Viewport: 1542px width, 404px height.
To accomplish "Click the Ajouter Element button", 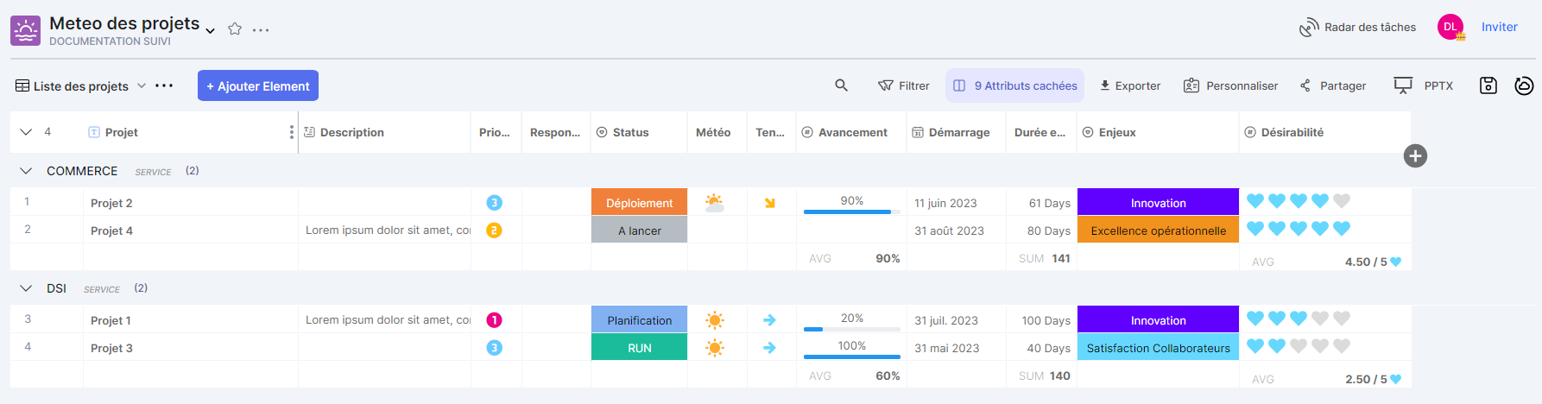I will 258,85.
